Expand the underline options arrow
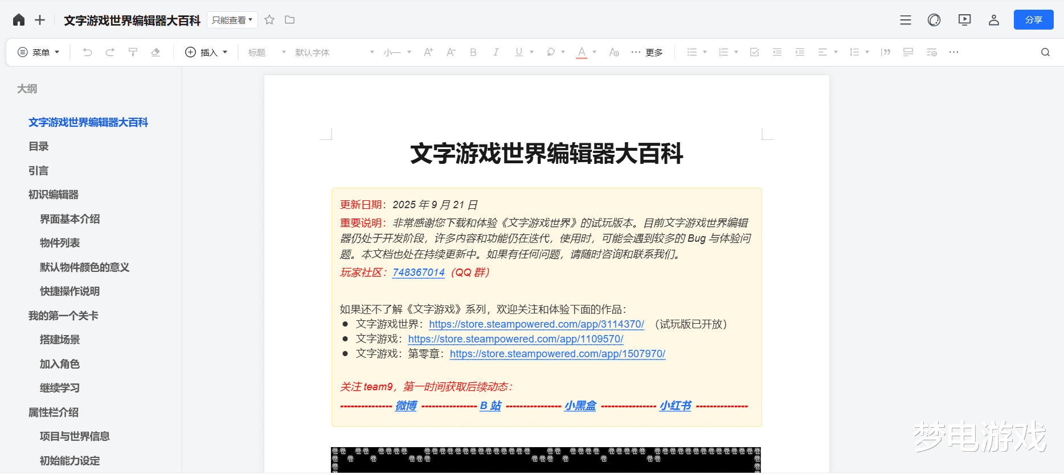 531,52
